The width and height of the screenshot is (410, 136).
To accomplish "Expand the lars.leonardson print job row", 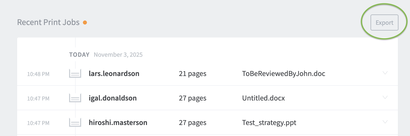I will pyautogui.click(x=385, y=73).
